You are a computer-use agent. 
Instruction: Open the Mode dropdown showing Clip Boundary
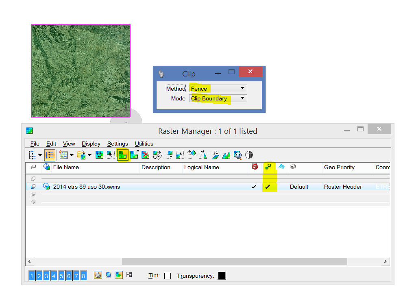218,98
